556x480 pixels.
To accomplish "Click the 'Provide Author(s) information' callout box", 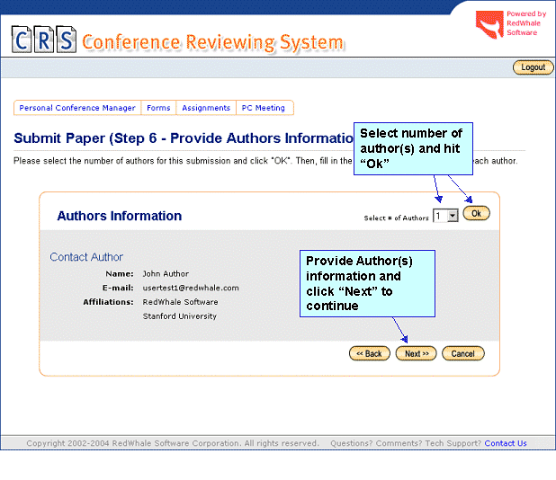I will [367, 283].
